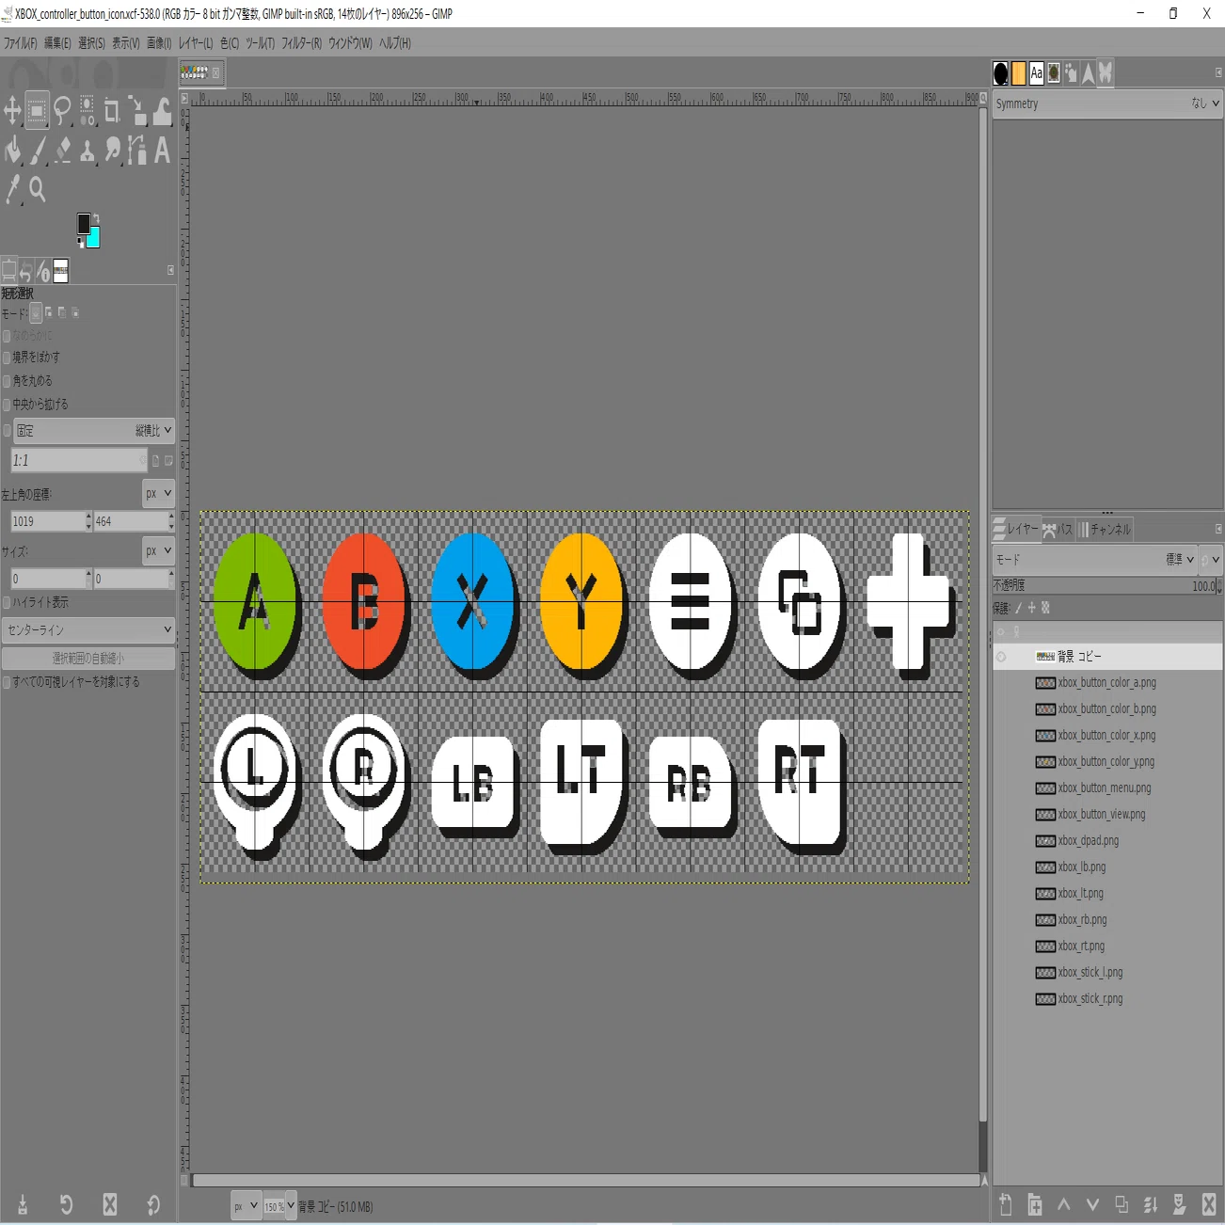Click the X position field showing 1019
This screenshot has width=1225, height=1225.
47,521
